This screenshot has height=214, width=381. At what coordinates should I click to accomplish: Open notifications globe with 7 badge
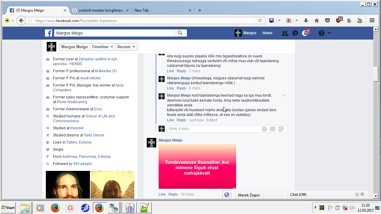coord(305,33)
